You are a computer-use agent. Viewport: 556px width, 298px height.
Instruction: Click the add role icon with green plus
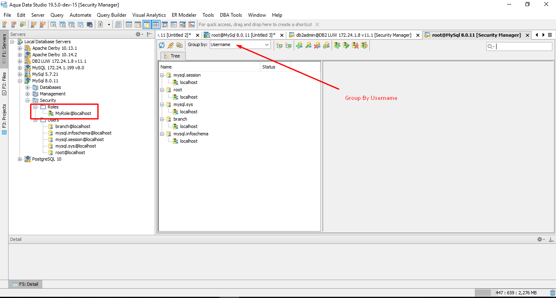(x=337, y=45)
